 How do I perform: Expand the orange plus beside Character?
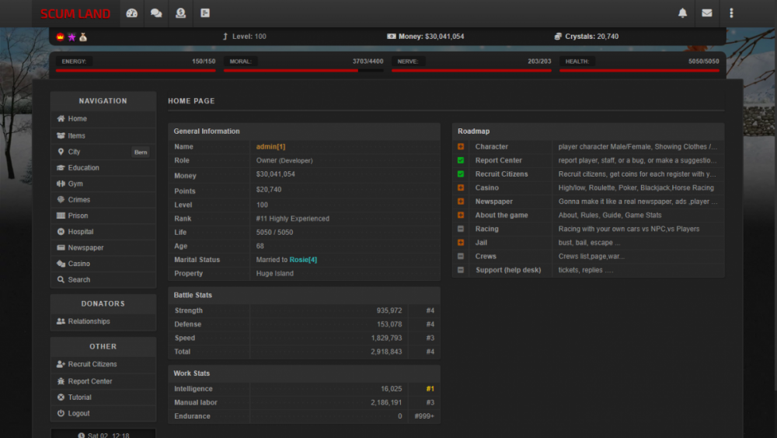[x=461, y=146]
